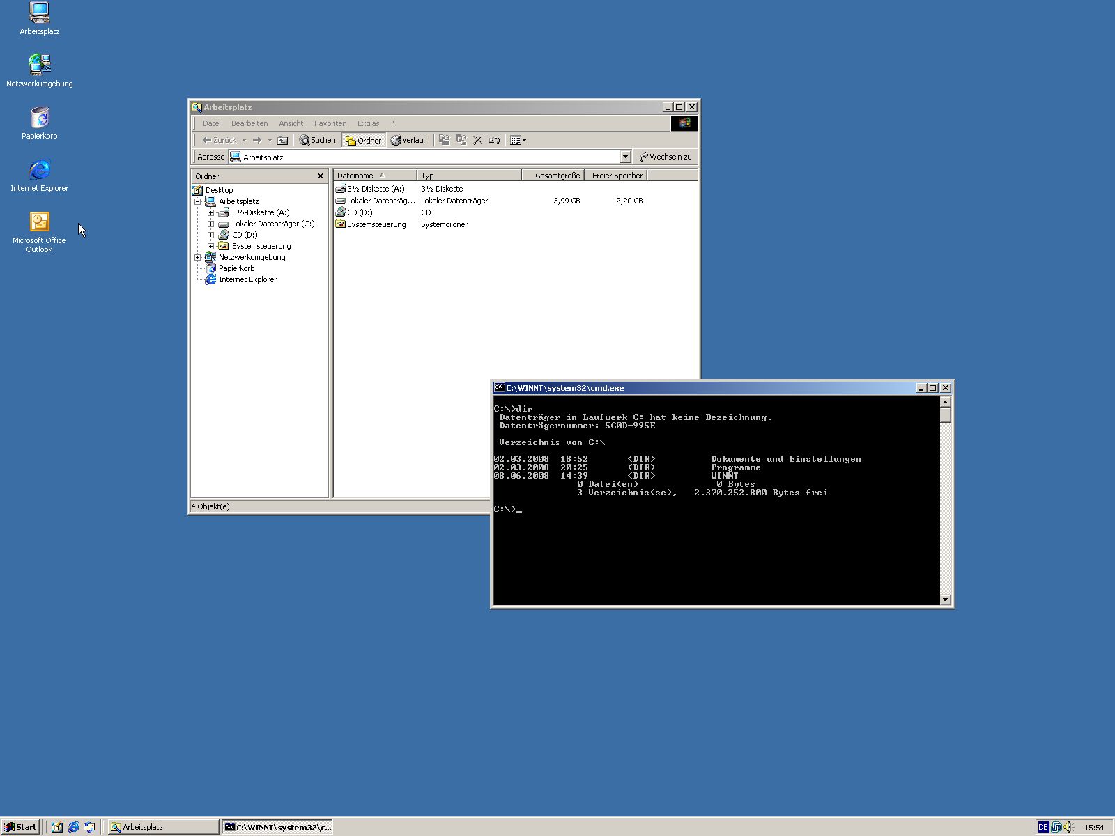This screenshot has width=1115, height=836.
Task: Open the Views dropdown in toolbar
Action: point(518,140)
